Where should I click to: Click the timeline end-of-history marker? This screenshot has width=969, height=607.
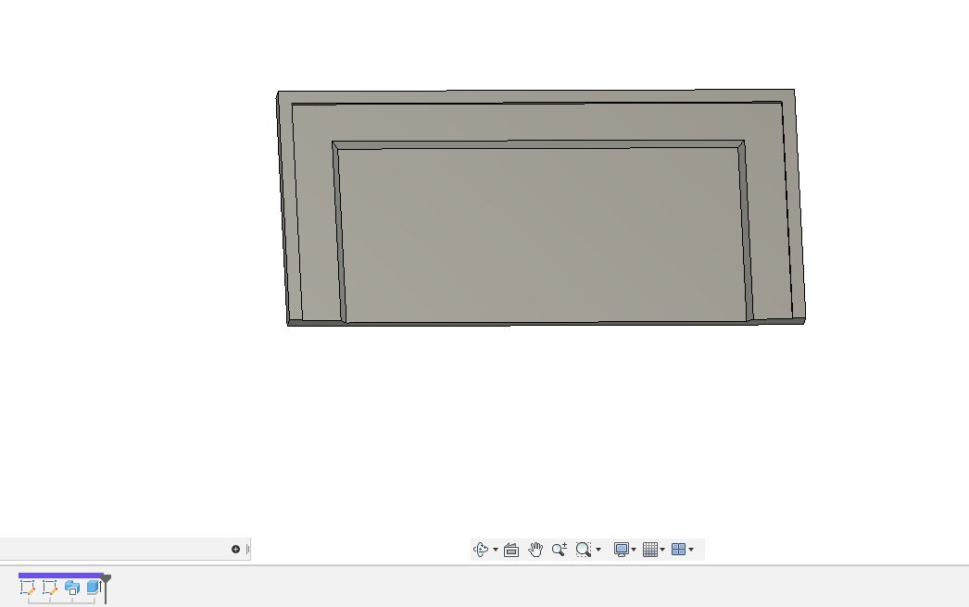pyautogui.click(x=107, y=588)
